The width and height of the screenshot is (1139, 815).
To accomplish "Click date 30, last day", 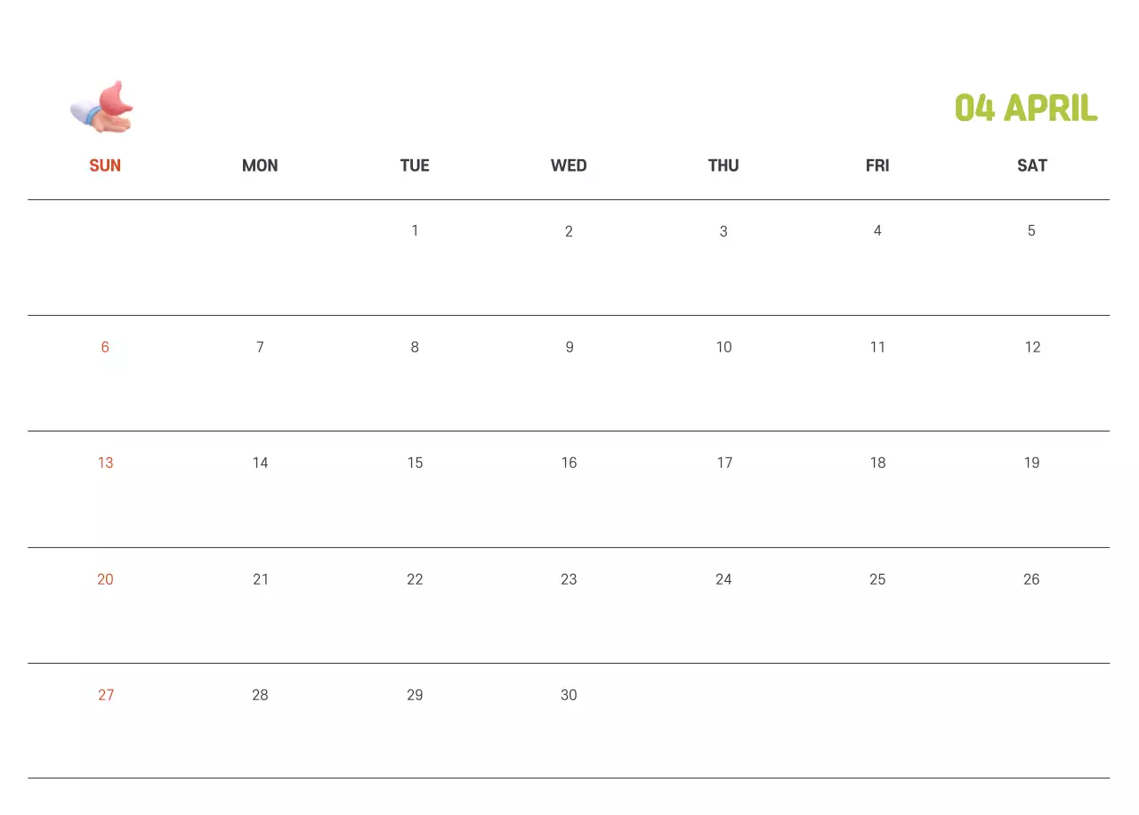I will point(569,695).
